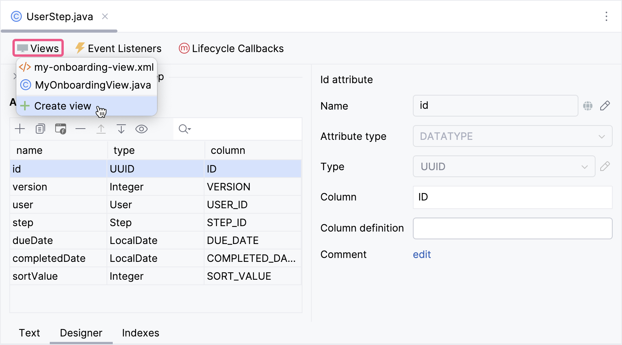Toggle the eye visibility icon in toolbar
The image size is (622, 345).
tap(142, 129)
